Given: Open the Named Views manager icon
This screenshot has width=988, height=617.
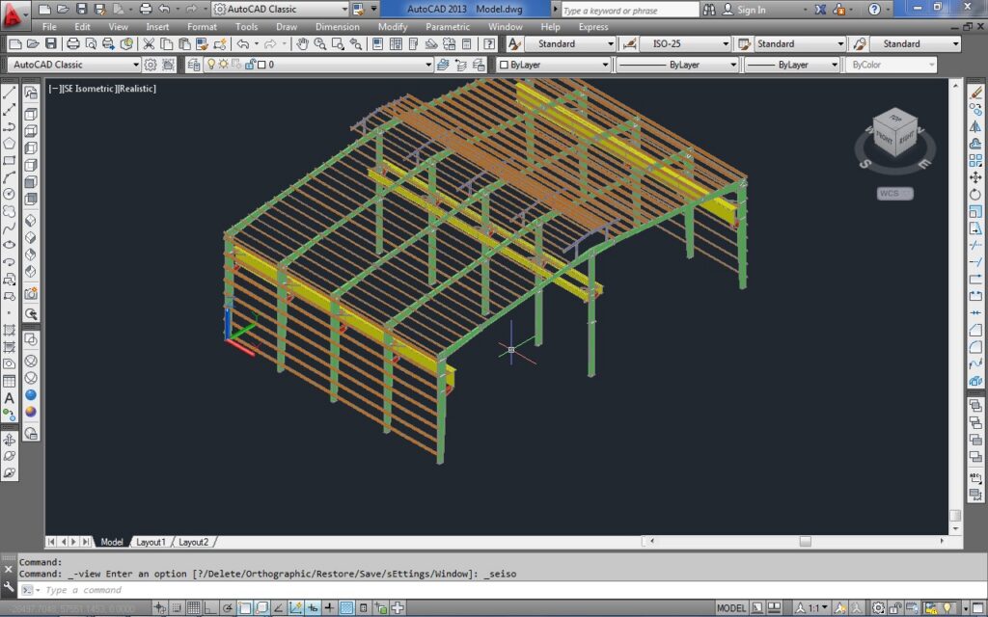Looking at the screenshot, I should tap(31, 94).
